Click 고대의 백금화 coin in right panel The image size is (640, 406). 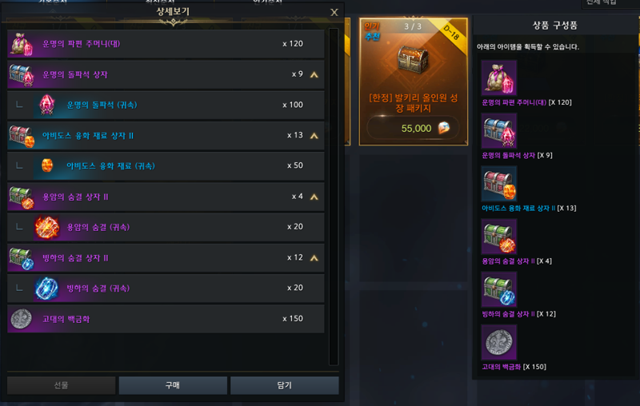(x=498, y=342)
